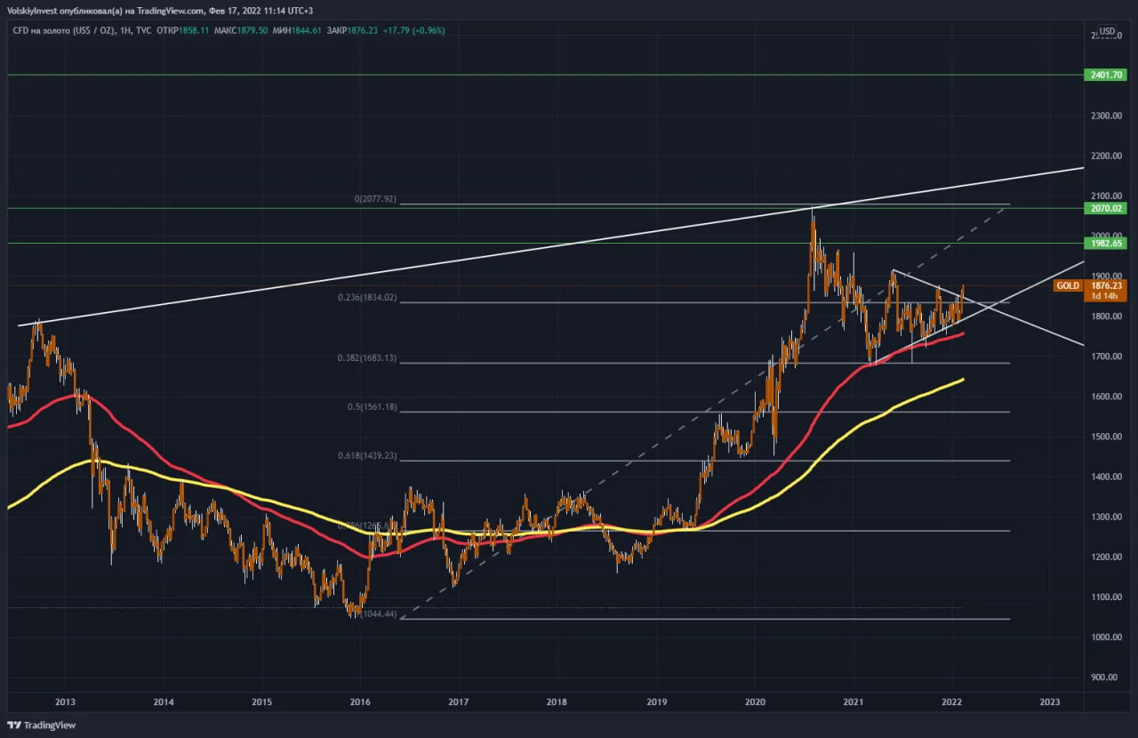This screenshot has height=738, width=1138.
Task: Click the 2023 label on the time axis
Action: [x=1050, y=702]
